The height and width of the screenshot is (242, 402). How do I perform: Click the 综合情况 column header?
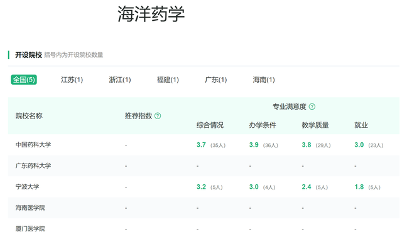[210, 125]
